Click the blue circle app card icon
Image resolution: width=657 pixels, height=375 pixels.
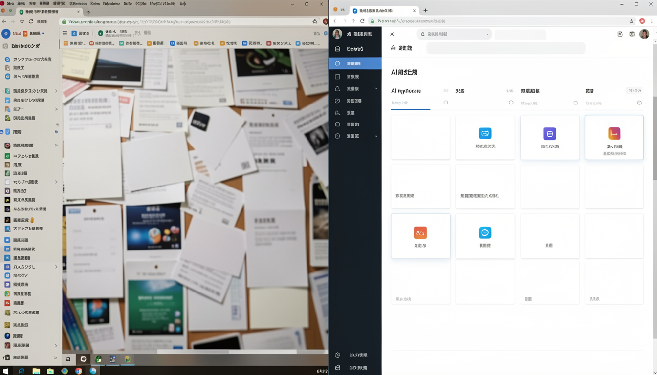coord(485,232)
